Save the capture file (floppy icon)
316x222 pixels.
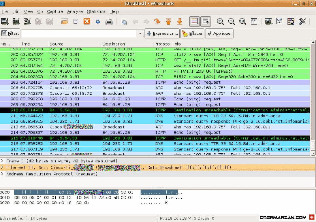(75, 21)
